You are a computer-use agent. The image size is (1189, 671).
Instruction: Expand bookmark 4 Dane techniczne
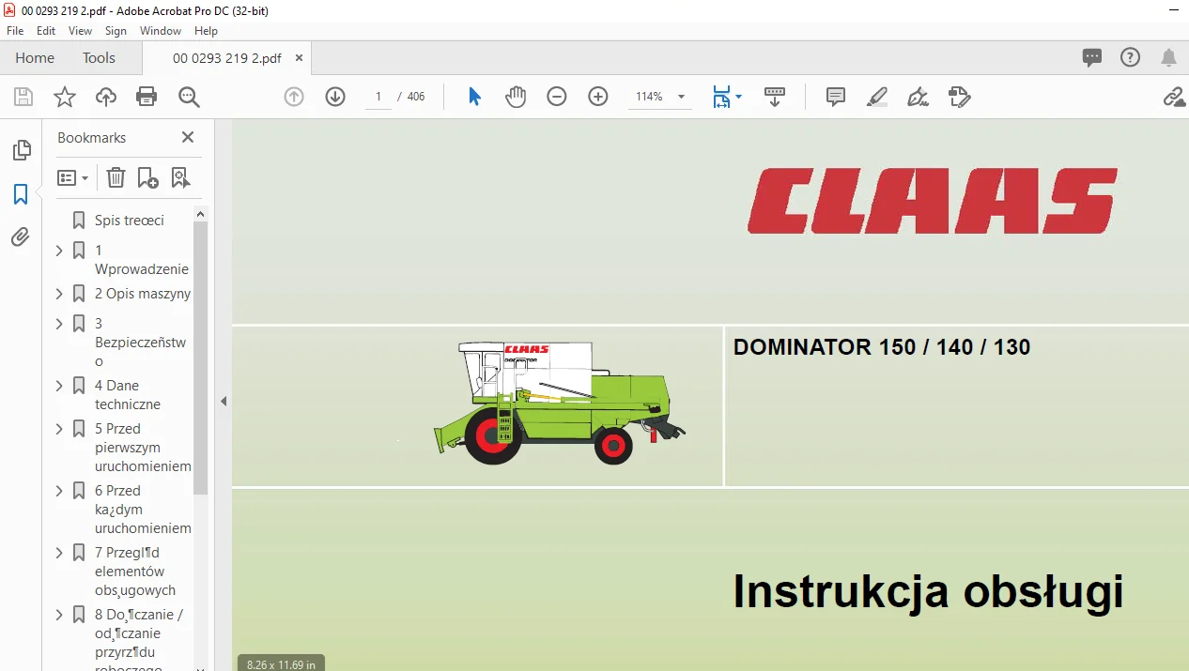[59, 386]
